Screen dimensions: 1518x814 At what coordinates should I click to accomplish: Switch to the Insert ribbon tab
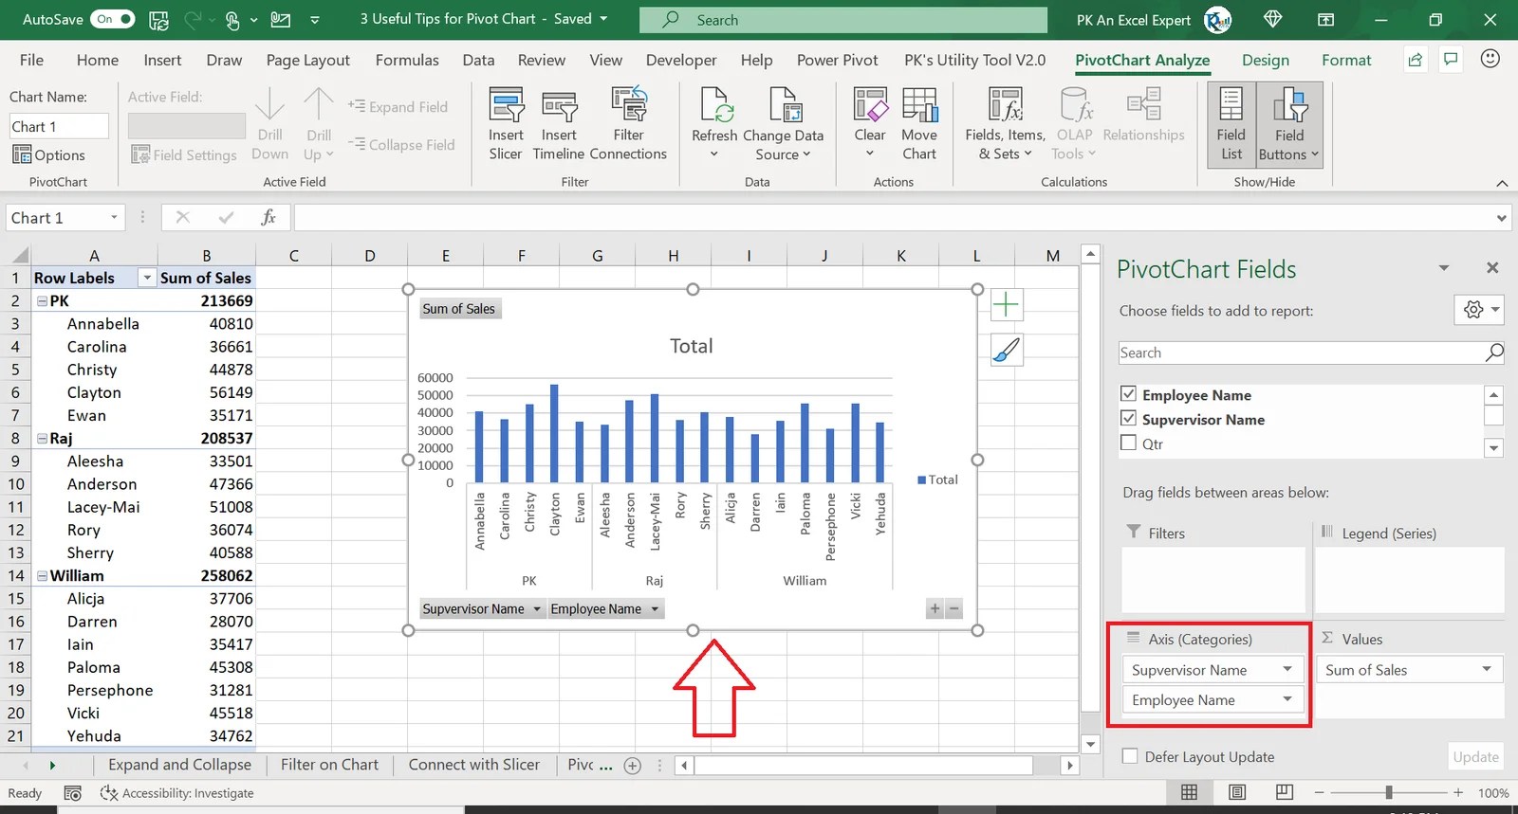pyautogui.click(x=162, y=60)
